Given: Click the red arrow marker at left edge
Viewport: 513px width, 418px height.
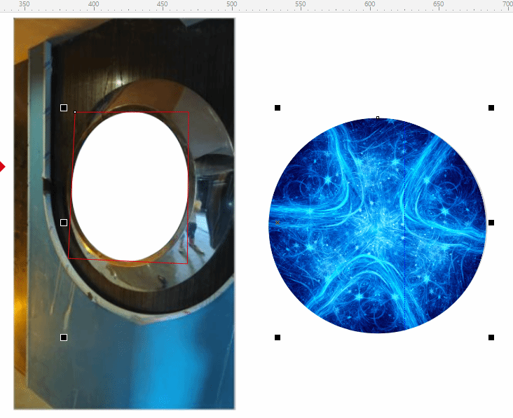Looking at the screenshot, I should coord(2,167).
